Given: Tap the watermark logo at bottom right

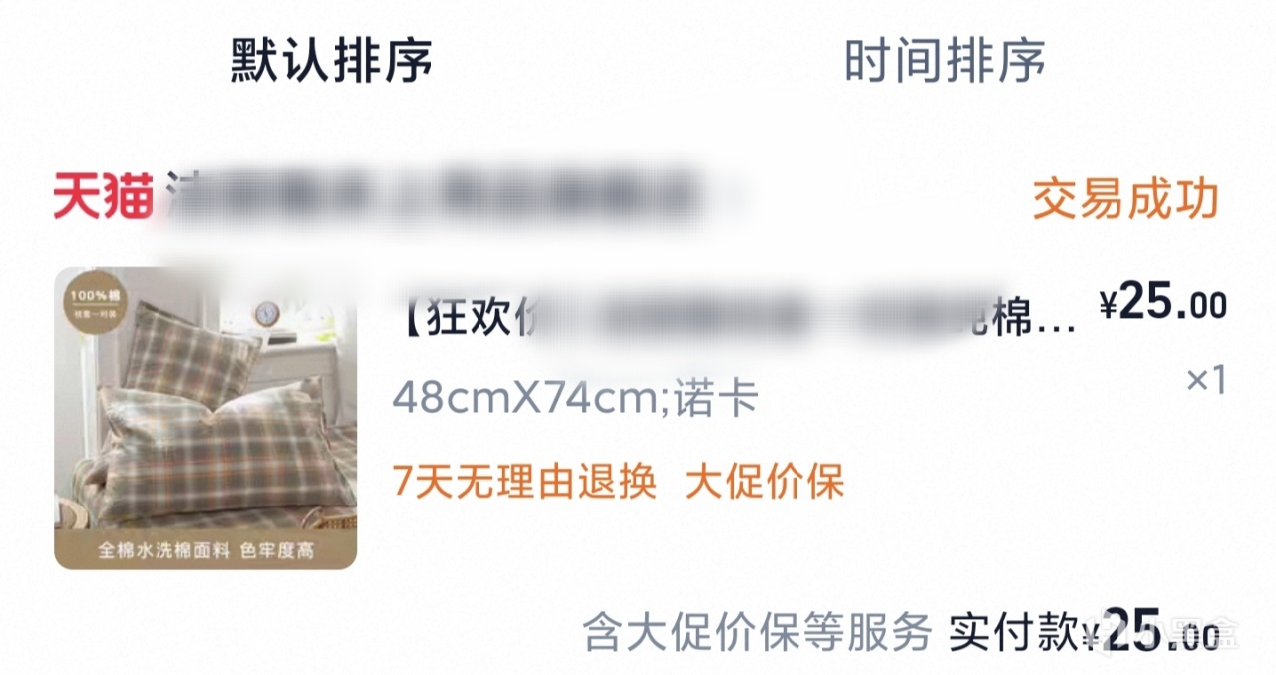Looking at the screenshot, I should coord(1182,633).
